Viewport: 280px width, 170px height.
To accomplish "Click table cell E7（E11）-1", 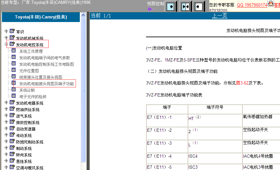I will [167, 120].
